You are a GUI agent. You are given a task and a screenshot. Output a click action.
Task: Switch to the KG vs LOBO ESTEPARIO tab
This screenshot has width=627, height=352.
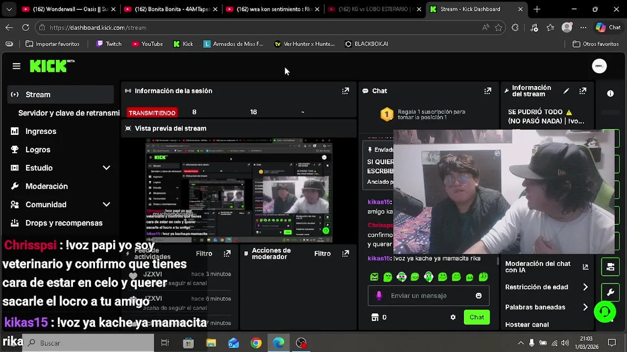click(374, 9)
